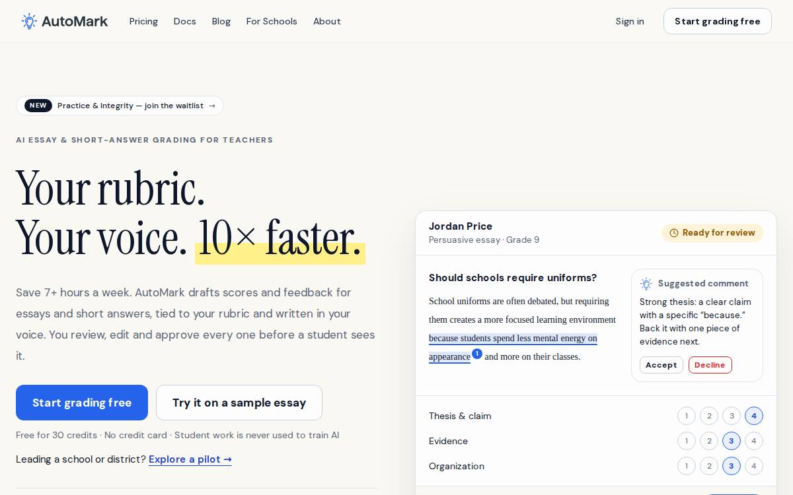
Task: Click the lightbulb icon beside Suggested comment
Action: (x=646, y=284)
